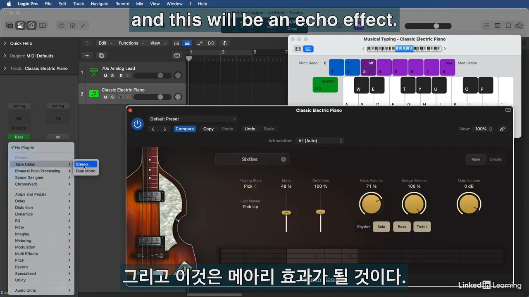Toggle the sustain tab key
Viewport: 529px width, 297px height.
(x=325, y=85)
